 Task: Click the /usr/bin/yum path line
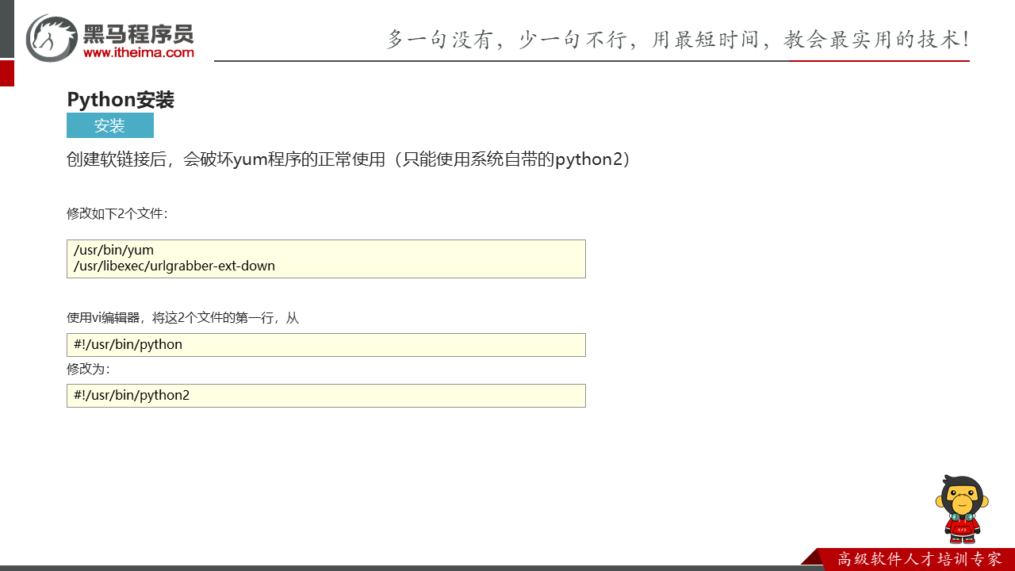[113, 251]
